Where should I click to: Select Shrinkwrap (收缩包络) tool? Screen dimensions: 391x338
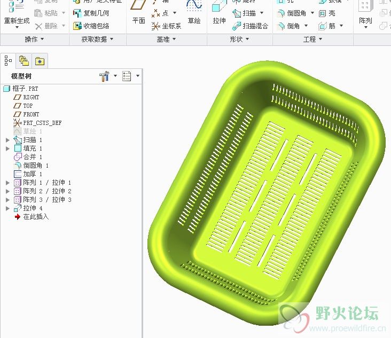click(x=91, y=26)
